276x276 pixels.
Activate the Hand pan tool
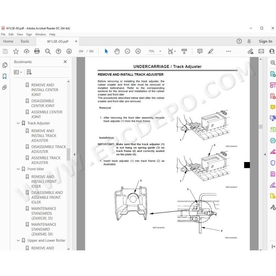pos(117,51)
